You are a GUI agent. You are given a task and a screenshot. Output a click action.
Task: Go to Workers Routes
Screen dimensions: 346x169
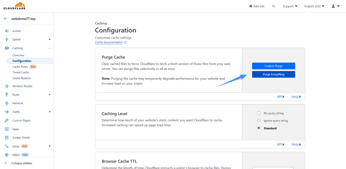click(22, 86)
